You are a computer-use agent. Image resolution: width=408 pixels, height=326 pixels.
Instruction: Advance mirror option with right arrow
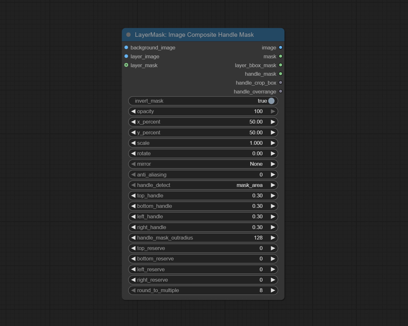(x=273, y=164)
